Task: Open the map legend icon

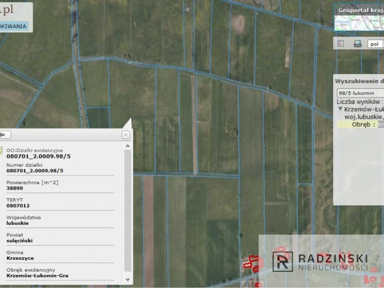Action: click(341, 44)
